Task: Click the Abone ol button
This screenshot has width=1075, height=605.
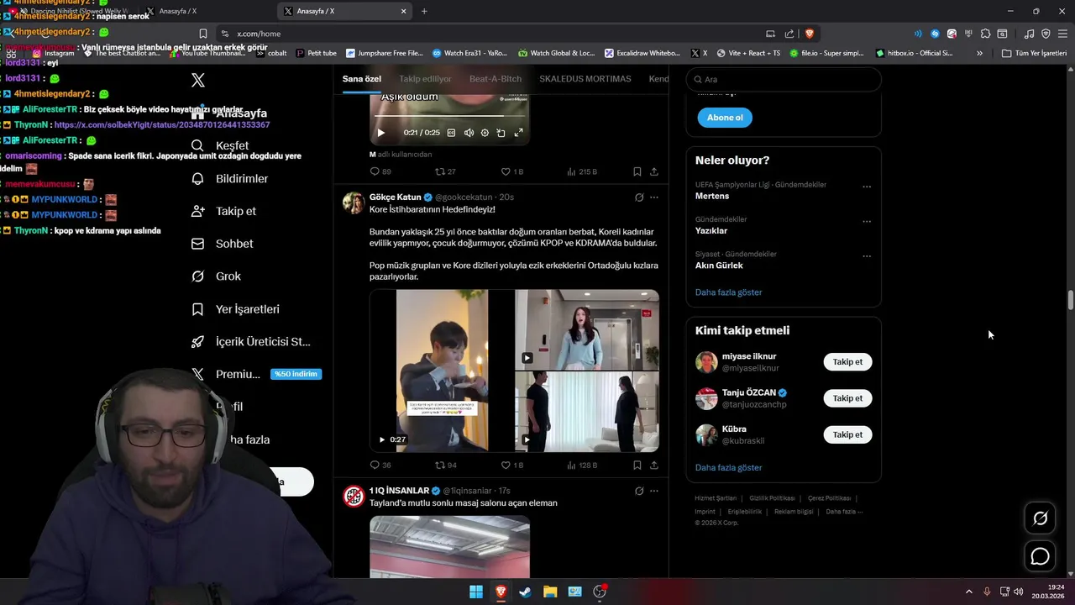Action: pos(725,118)
